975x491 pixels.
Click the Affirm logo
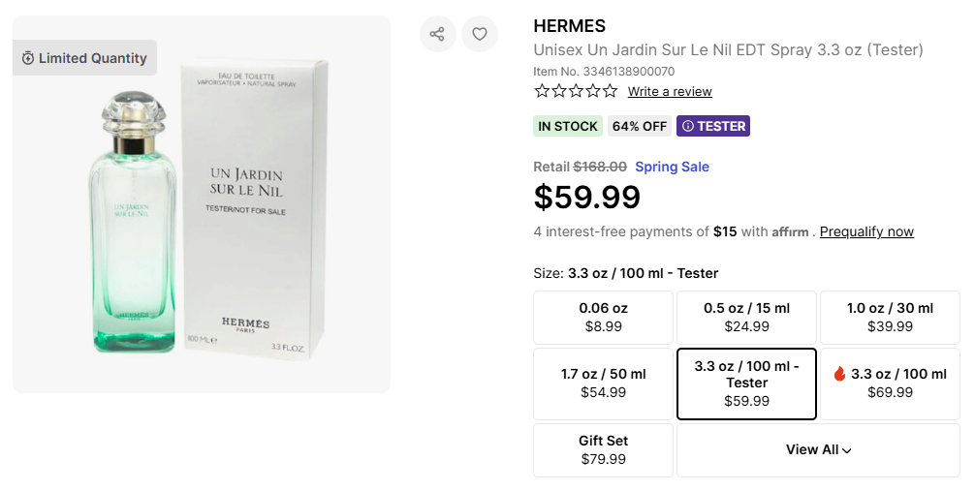[x=790, y=232]
